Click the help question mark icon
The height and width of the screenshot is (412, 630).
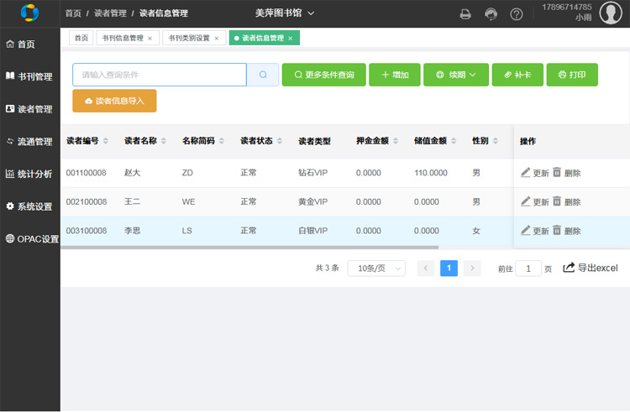(517, 13)
